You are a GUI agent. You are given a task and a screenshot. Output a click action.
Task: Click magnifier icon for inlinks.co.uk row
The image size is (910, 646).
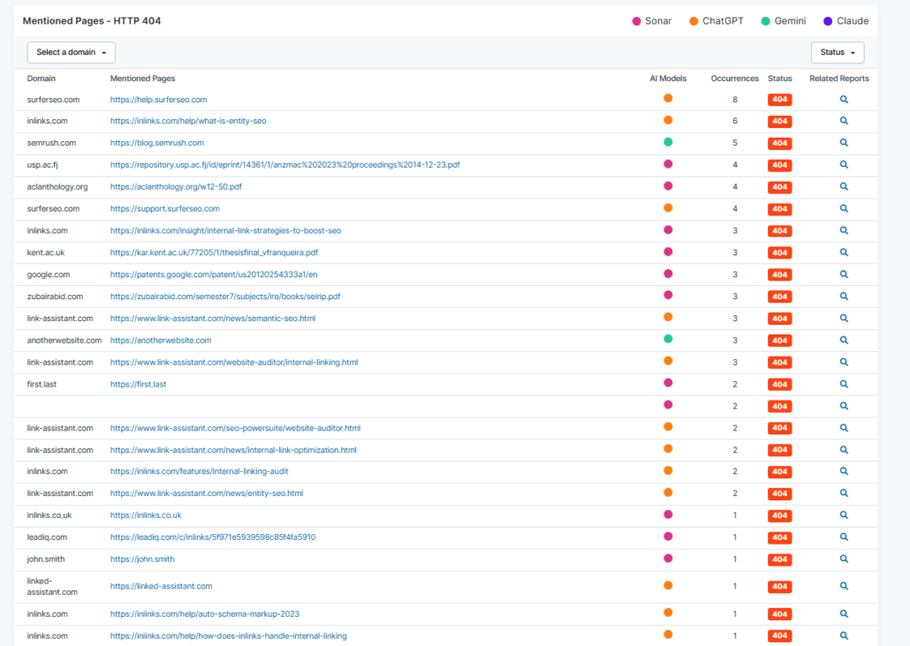click(844, 515)
